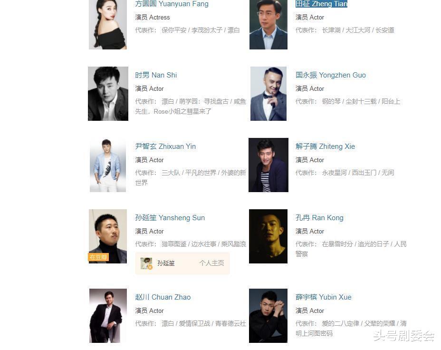Click Zhiteng Xie's striped shirt portrait
Image resolution: width=441 pixels, height=350 pixels.
click(268, 165)
